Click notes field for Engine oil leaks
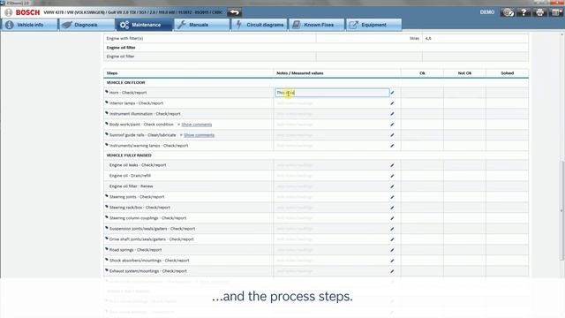Image resolution: width=565 pixels, height=318 pixels. (x=332, y=165)
